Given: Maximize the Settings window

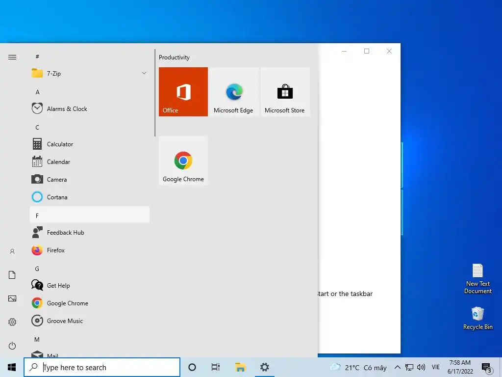Looking at the screenshot, I should pyautogui.click(x=367, y=51).
